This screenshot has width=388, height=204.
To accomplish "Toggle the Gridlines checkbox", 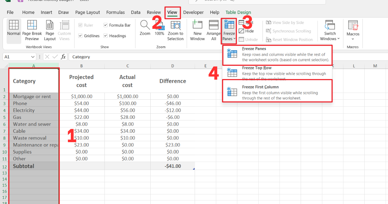I will (81, 36).
